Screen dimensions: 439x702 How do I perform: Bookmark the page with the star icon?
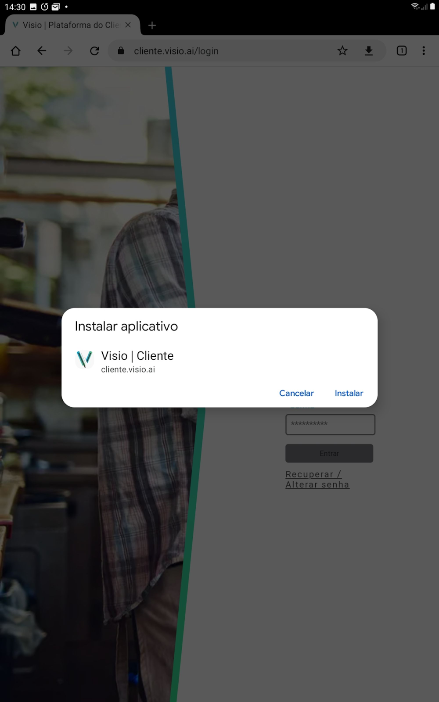click(x=342, y=51)
